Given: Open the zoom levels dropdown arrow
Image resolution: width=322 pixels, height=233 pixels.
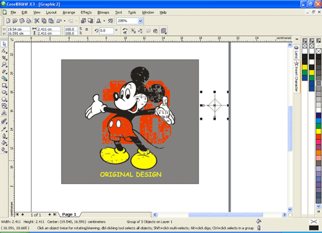Looking at the screenshot, I should point(140,21).
